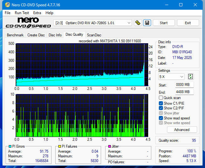Image resolution: width=205 pixels, height=168 pixels.
Task: Open the Run Test menu
Action: [22, 13]
